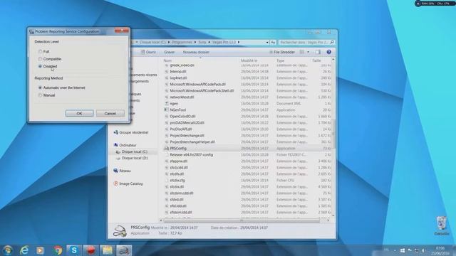The image size is (456, 256).
Task: Launch Google Chrome from the taskbar
Action: [x=58, y=250]
